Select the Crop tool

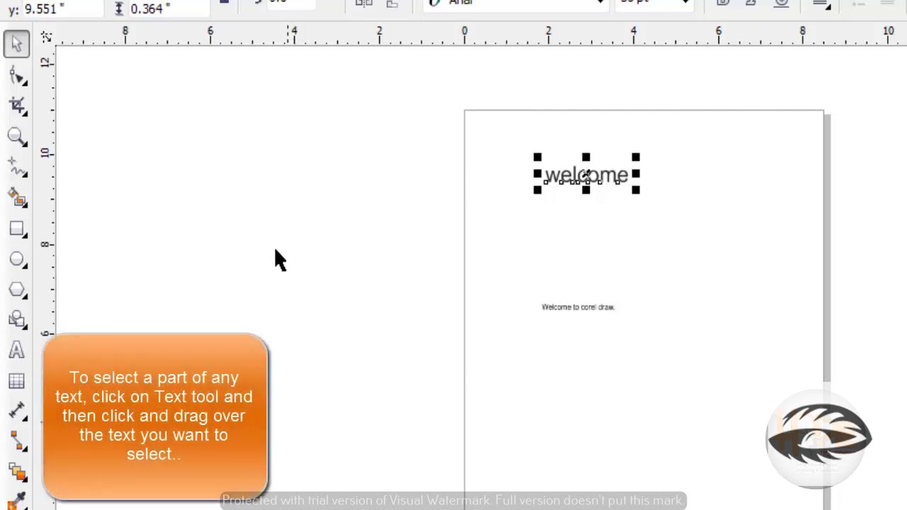17,106
